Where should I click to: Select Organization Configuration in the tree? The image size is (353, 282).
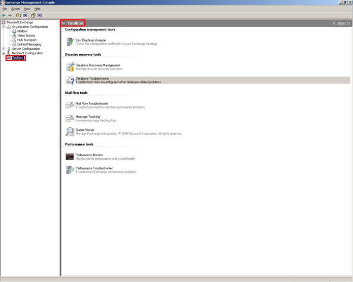tap(30, 27)
